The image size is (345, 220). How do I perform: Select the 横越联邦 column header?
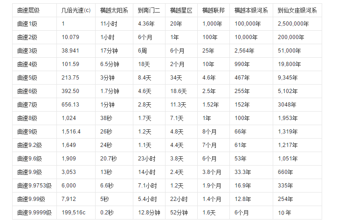click(213, 10)
